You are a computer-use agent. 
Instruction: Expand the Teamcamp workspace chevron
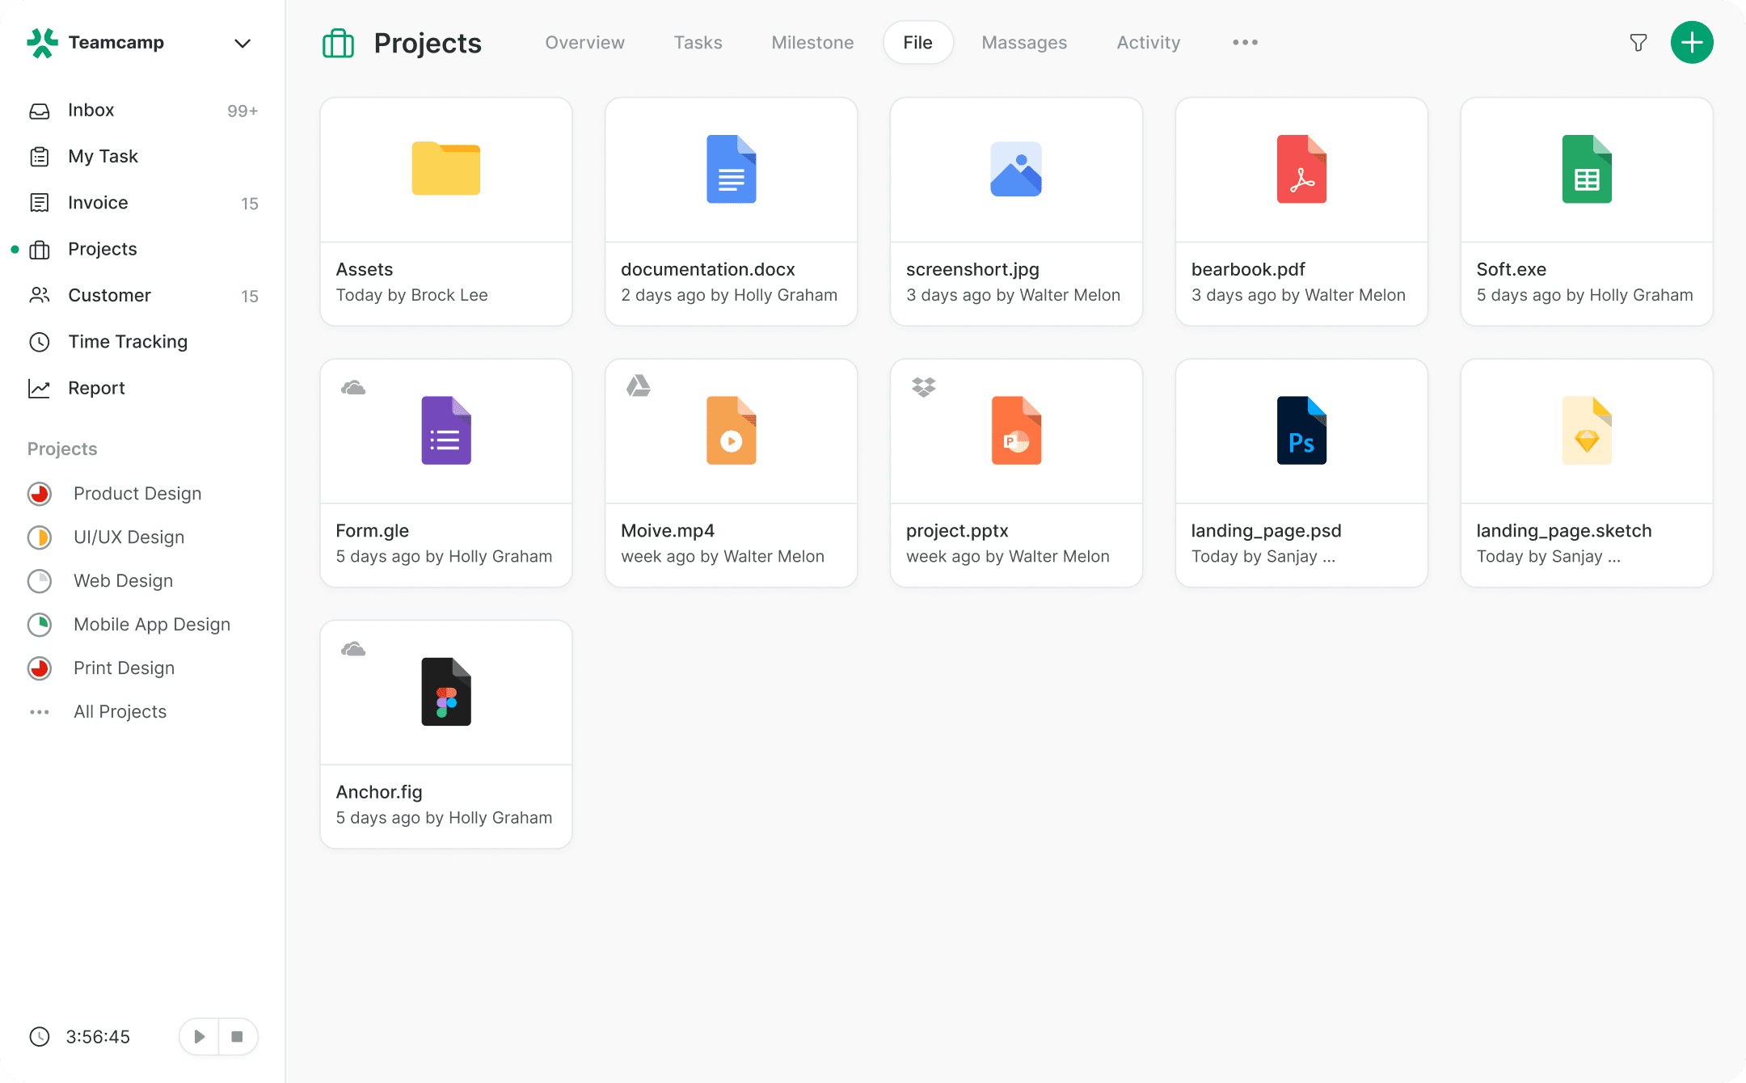point(242,43)
